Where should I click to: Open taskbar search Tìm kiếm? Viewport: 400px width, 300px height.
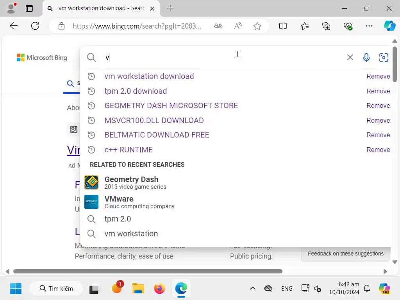tap(56, 289)
